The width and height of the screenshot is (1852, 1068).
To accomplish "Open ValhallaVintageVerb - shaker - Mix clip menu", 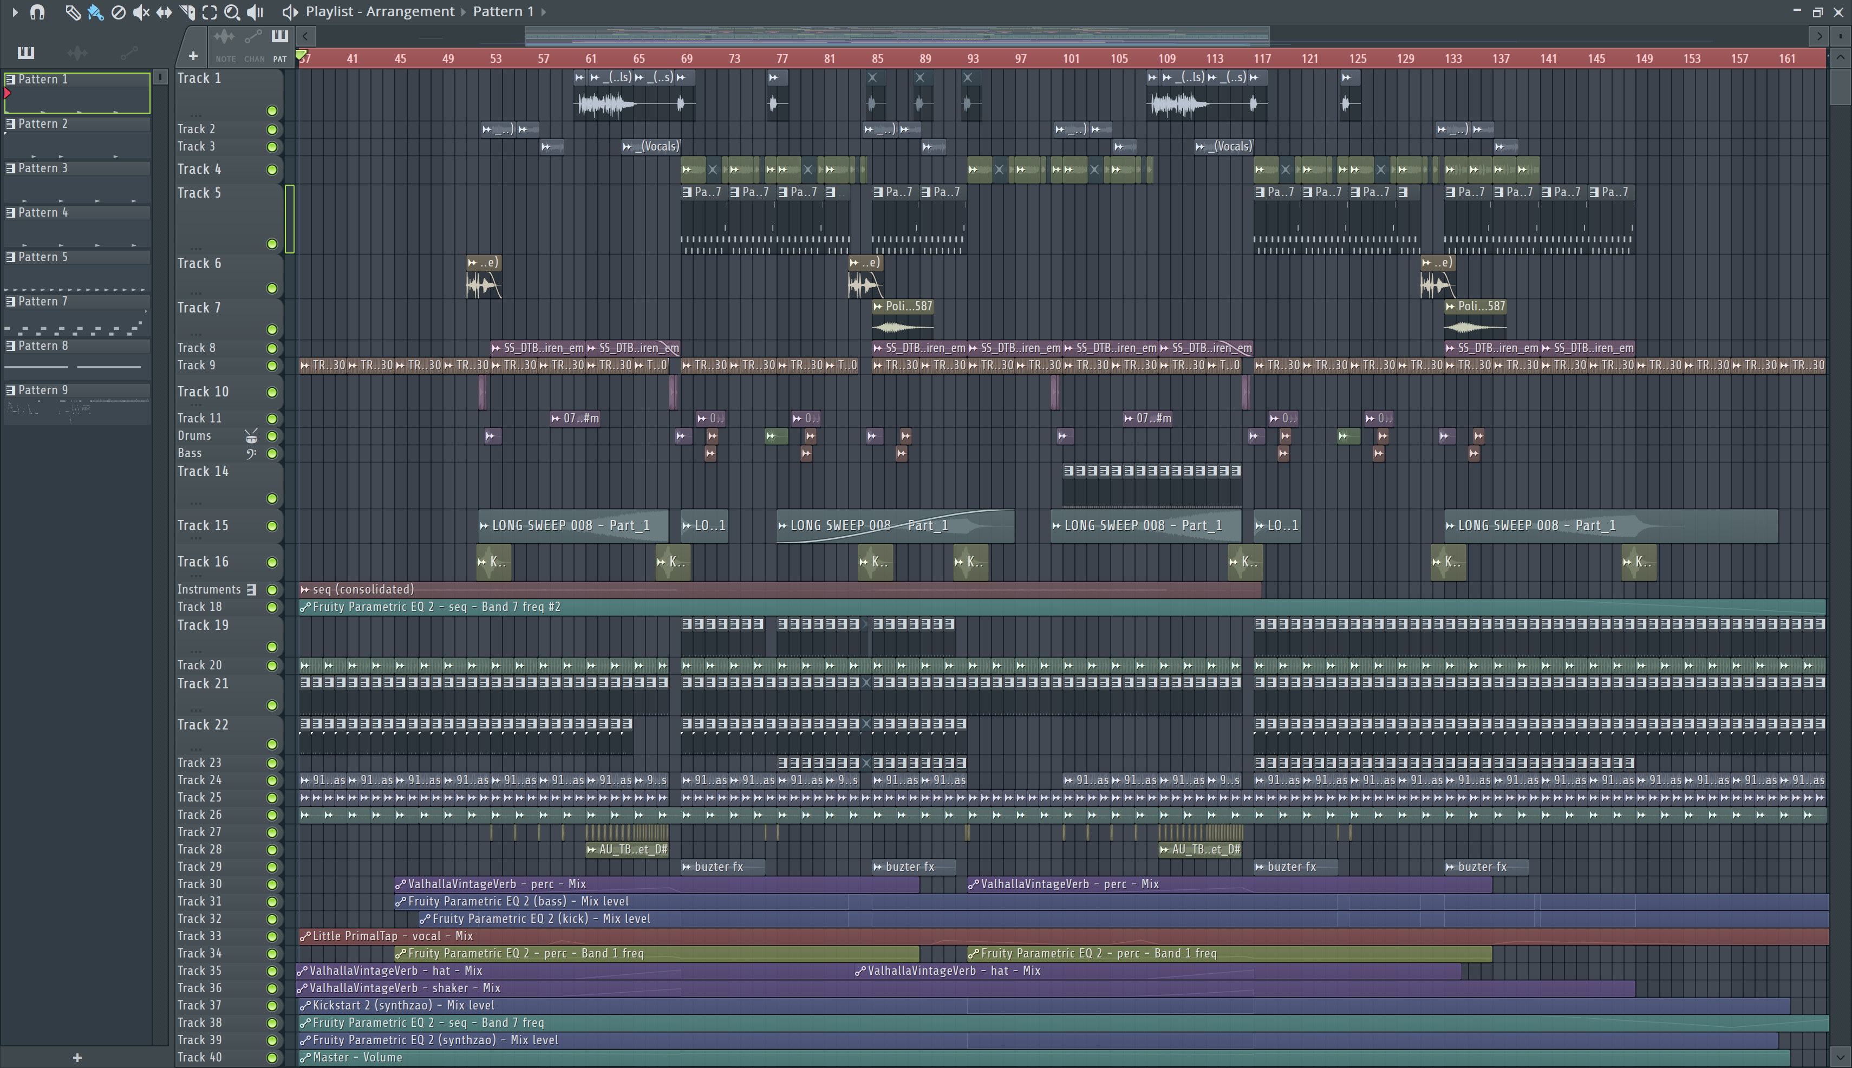I will point(302,989).
